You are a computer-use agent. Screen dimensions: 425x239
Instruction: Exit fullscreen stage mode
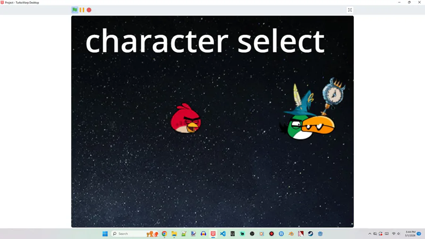349,10
